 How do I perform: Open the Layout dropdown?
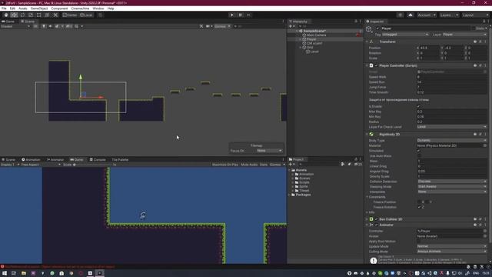coord(475,15)
